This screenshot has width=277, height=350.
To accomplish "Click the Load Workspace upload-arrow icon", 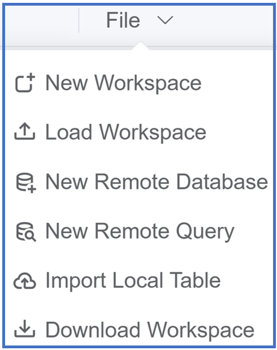I will tap(25, 132).
